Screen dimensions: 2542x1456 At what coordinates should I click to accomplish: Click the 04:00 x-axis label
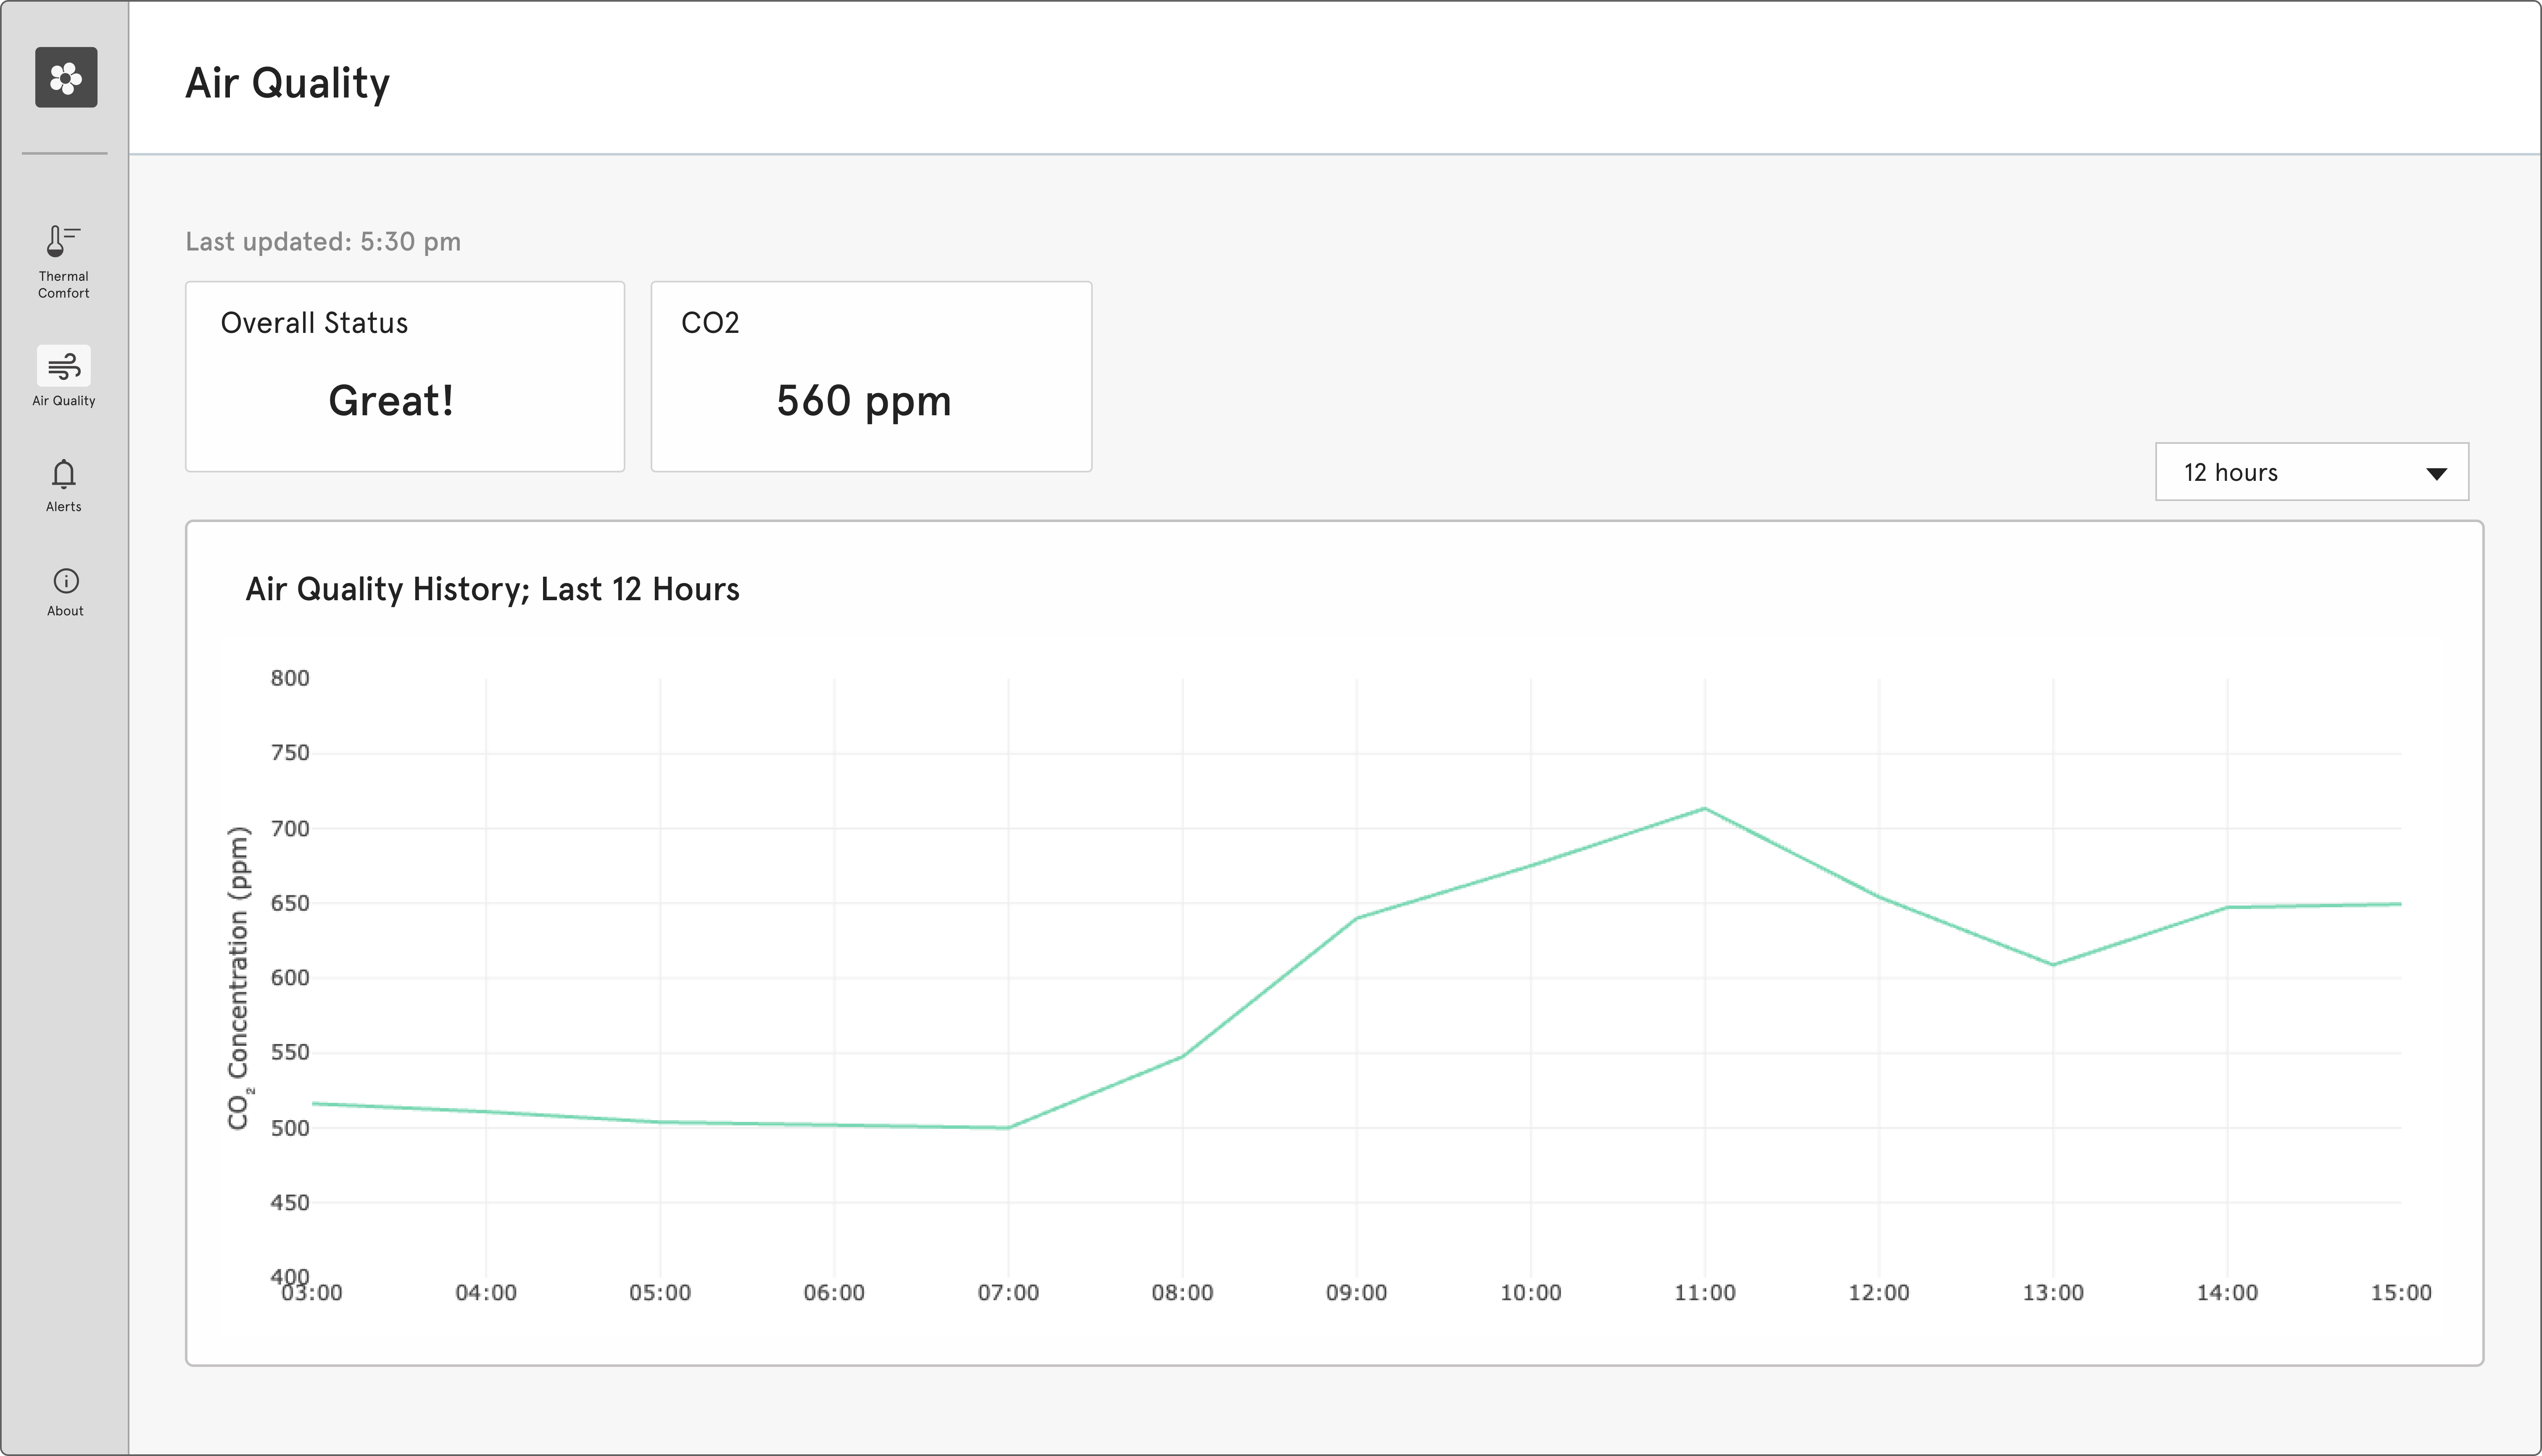[x=486, y=1293]
